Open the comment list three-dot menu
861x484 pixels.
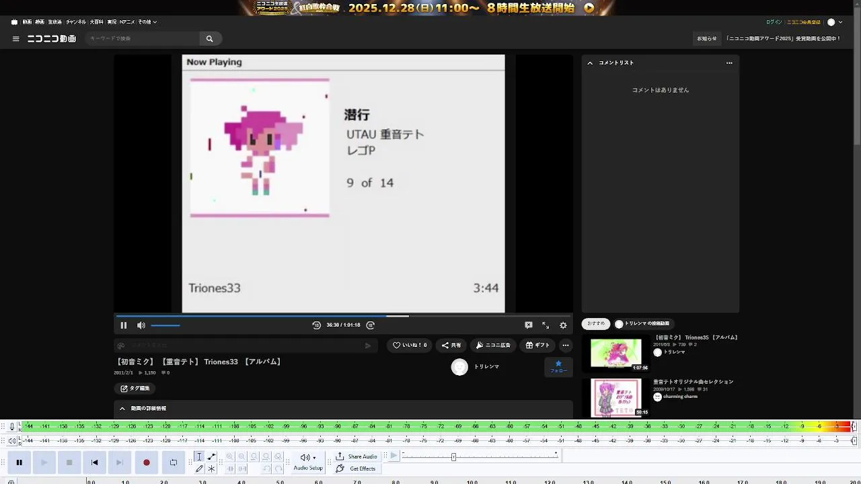[x=729, y=63]
